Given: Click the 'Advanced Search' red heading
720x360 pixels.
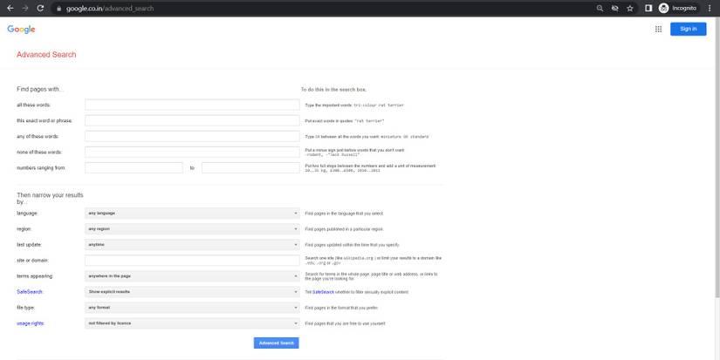Looking at the screenshot, I should (x=46, y=55).
